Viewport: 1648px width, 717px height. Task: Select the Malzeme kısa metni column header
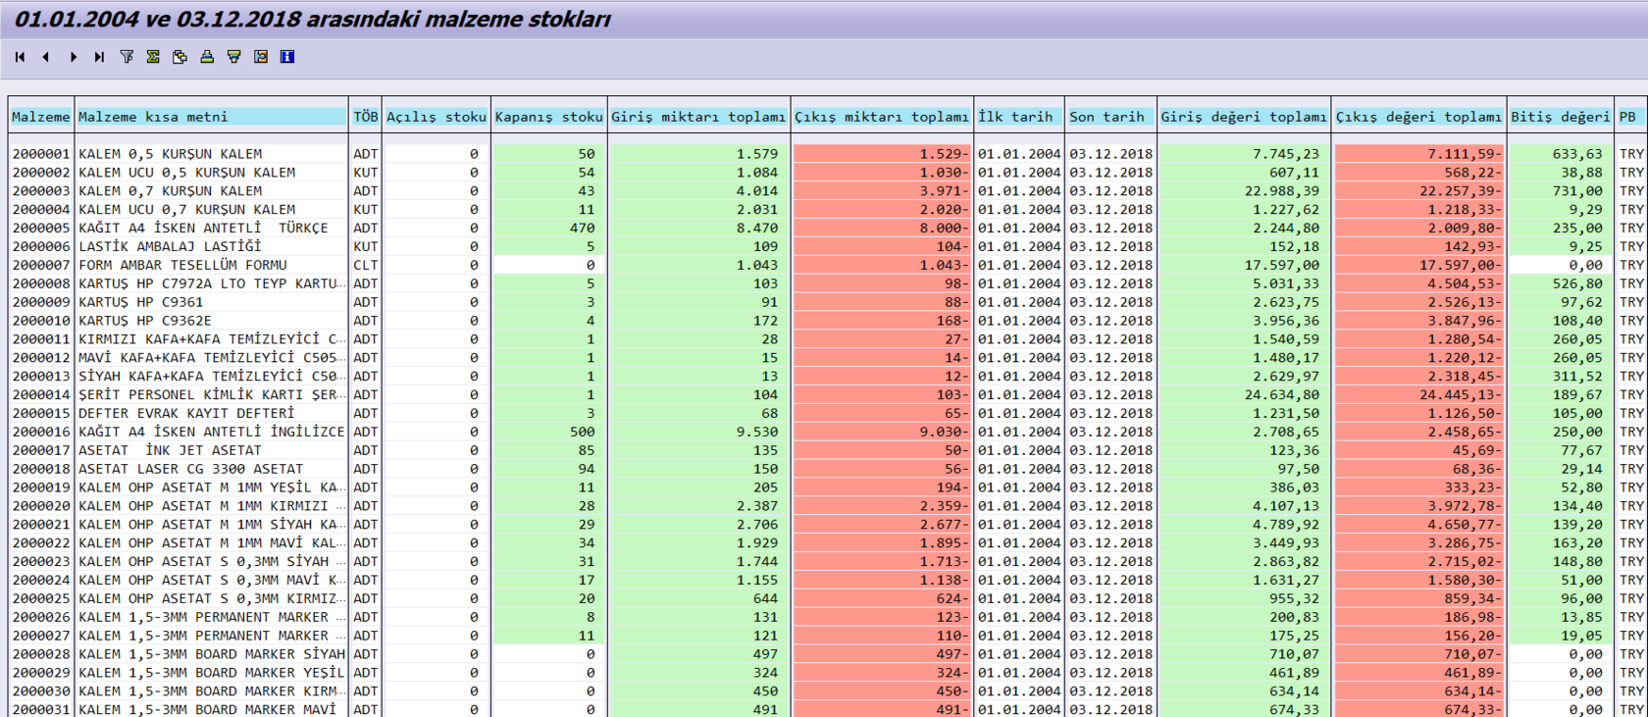pos(212,117)
